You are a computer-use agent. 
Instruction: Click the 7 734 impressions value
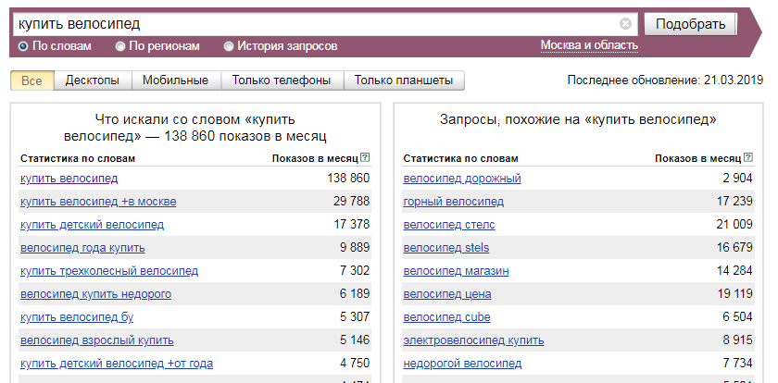click(738, 364)
